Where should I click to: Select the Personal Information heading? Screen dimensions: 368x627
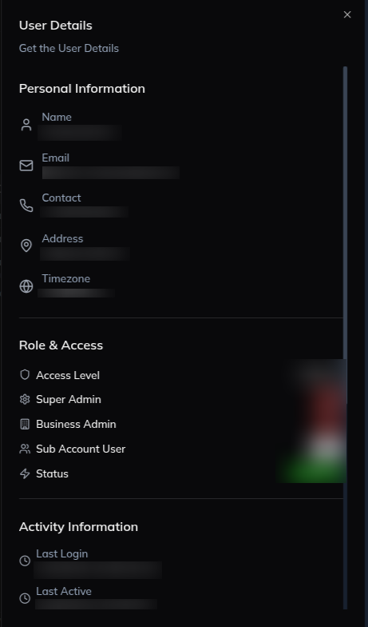click(81, 88)
